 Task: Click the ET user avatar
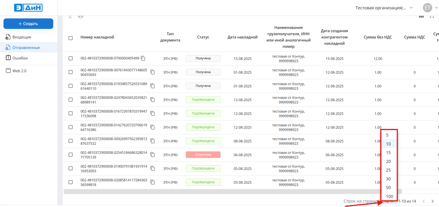[x=427, y=8]
